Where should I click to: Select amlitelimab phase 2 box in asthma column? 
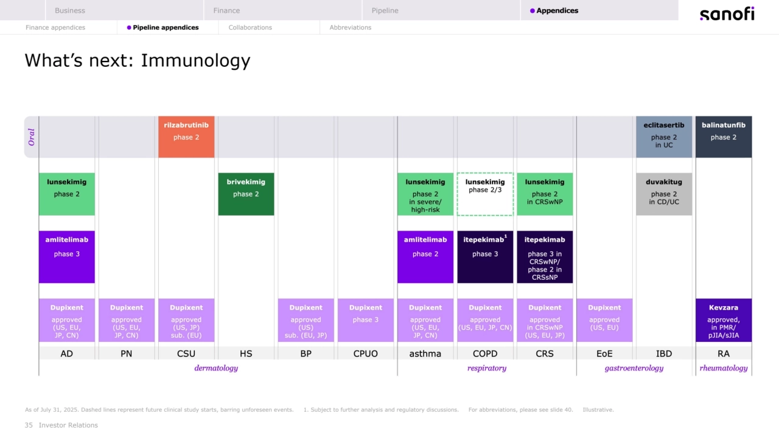click(425, 257)
